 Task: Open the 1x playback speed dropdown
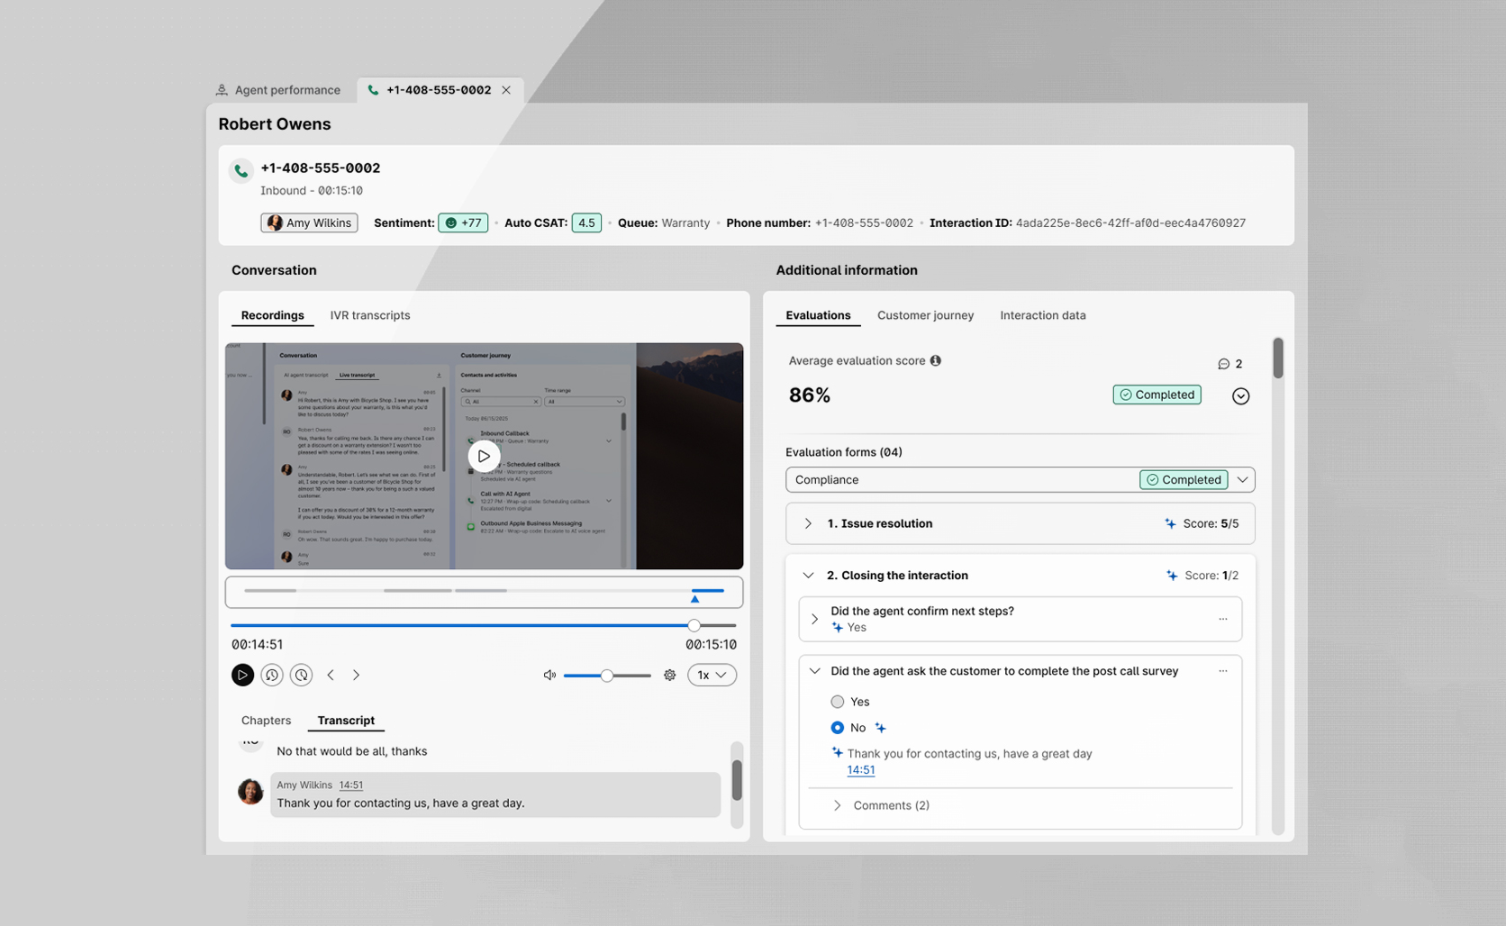tap(712, 675)
